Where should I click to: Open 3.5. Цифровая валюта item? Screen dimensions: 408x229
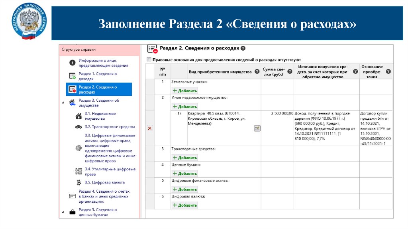105,182
